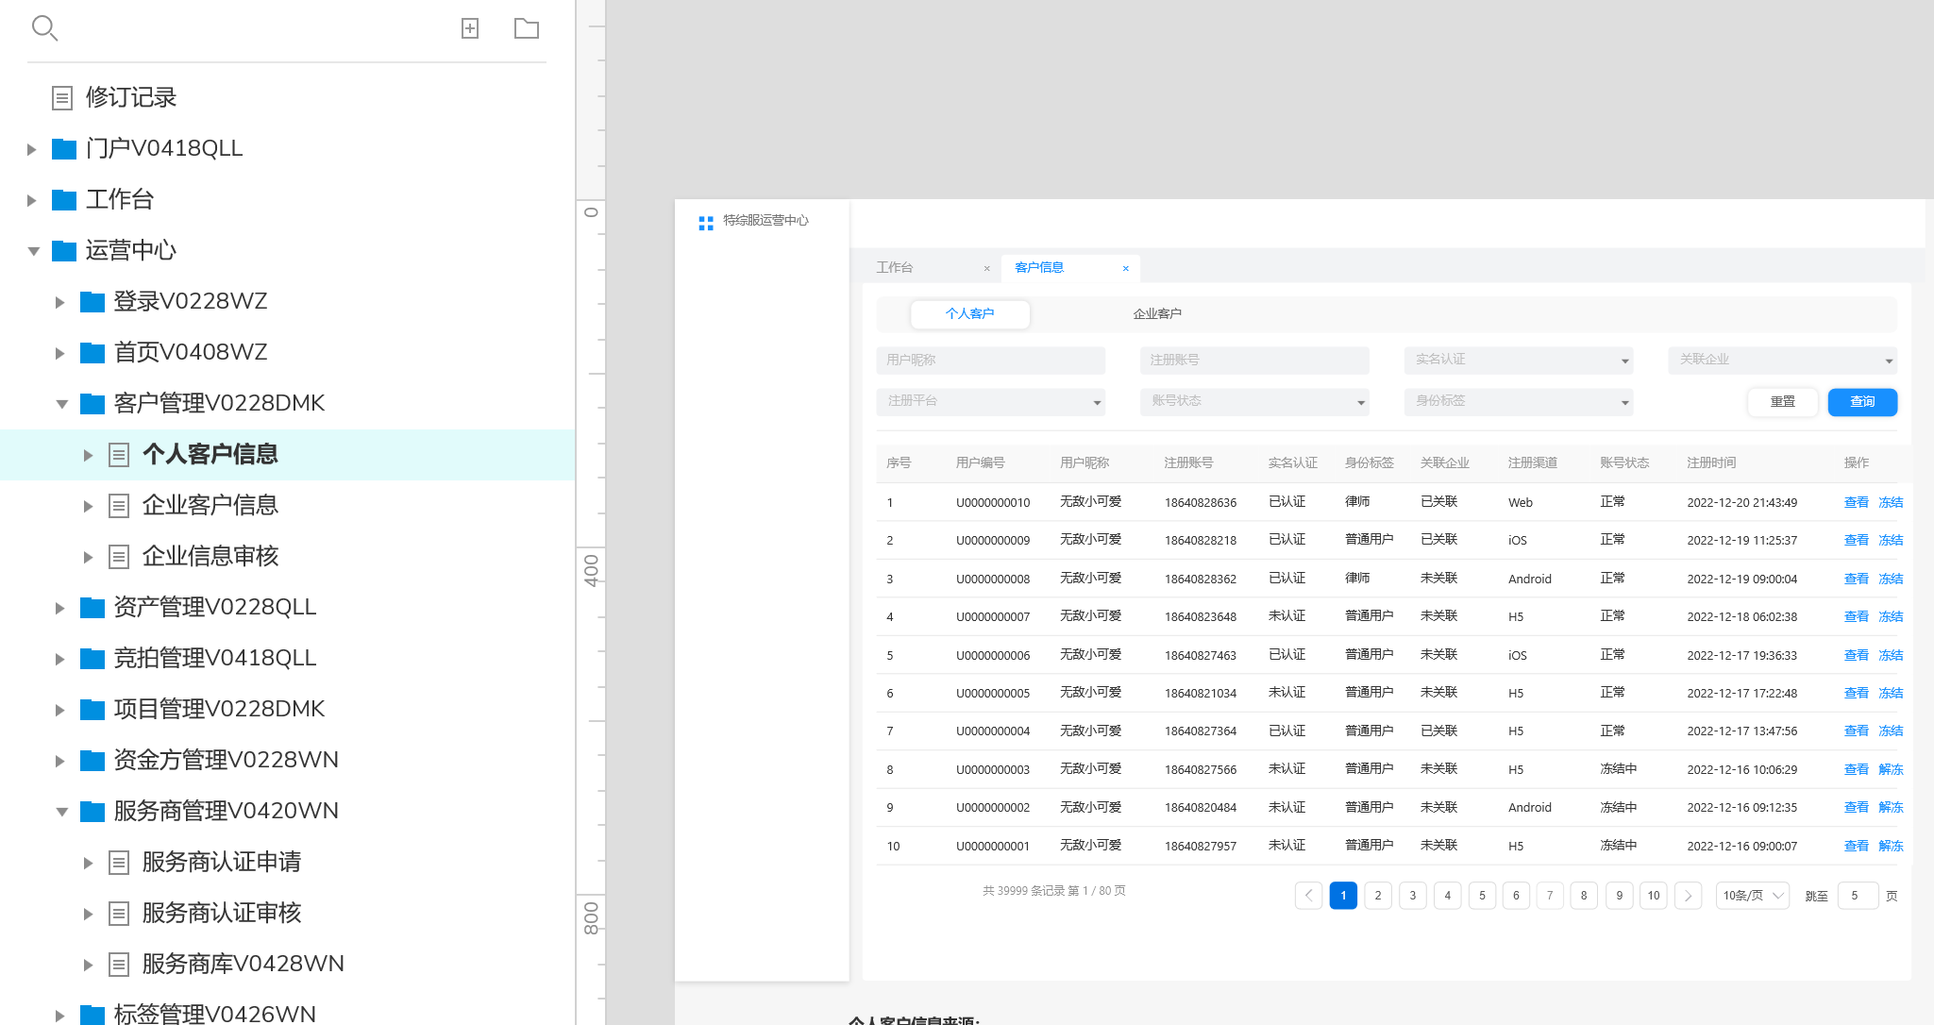Open the 关联企业 dropdown filter

pyautogui.click(x=1782, y=360)
